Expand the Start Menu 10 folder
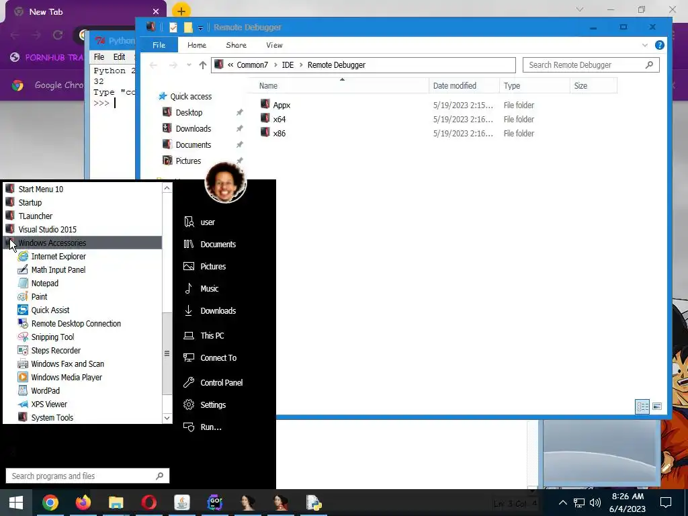Image resolution: width=688 pixels, height=516 pixels. click(40, 189)
